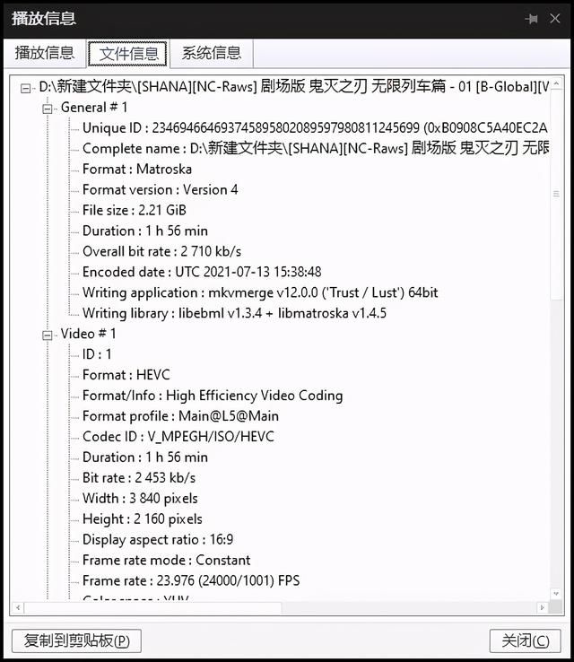Close the playback info dialog
Screen dimensions: 574x662
point(555,19)
